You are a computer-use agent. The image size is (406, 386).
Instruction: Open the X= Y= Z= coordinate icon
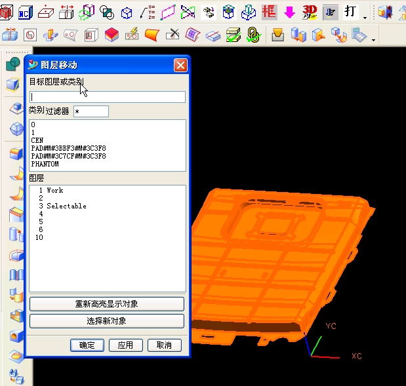[148, 12]
